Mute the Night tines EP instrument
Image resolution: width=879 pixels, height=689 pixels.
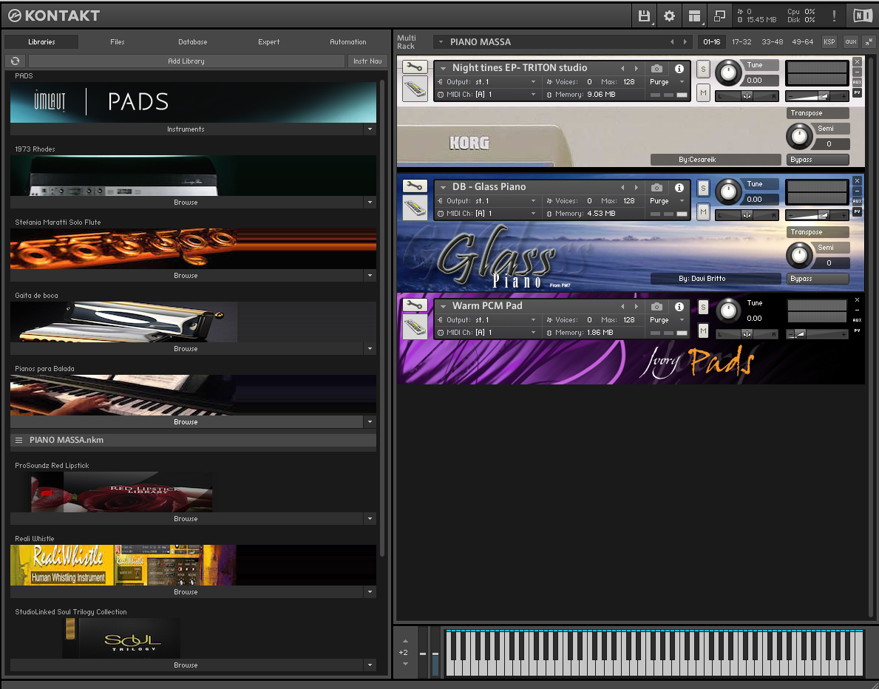click(x=704, y=93)
